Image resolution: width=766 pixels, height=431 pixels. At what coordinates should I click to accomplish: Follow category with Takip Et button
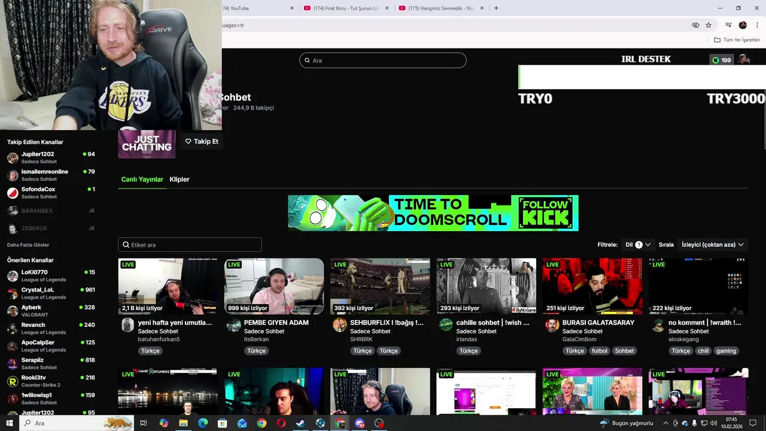pos(202,141)
